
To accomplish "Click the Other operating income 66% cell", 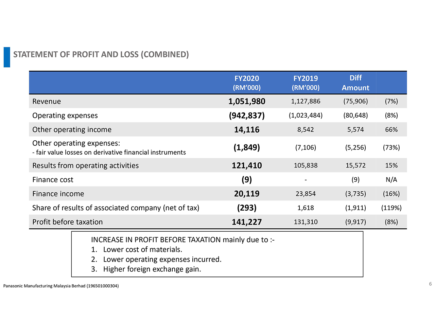I will [391, 129].
